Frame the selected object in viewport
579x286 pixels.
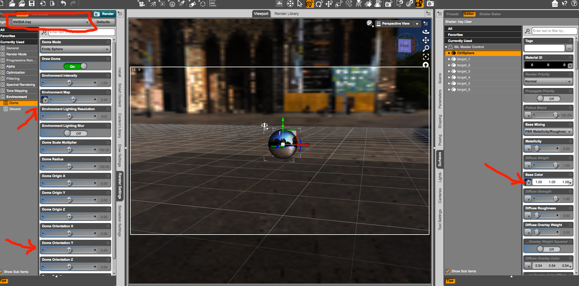(x=426, y=57)
